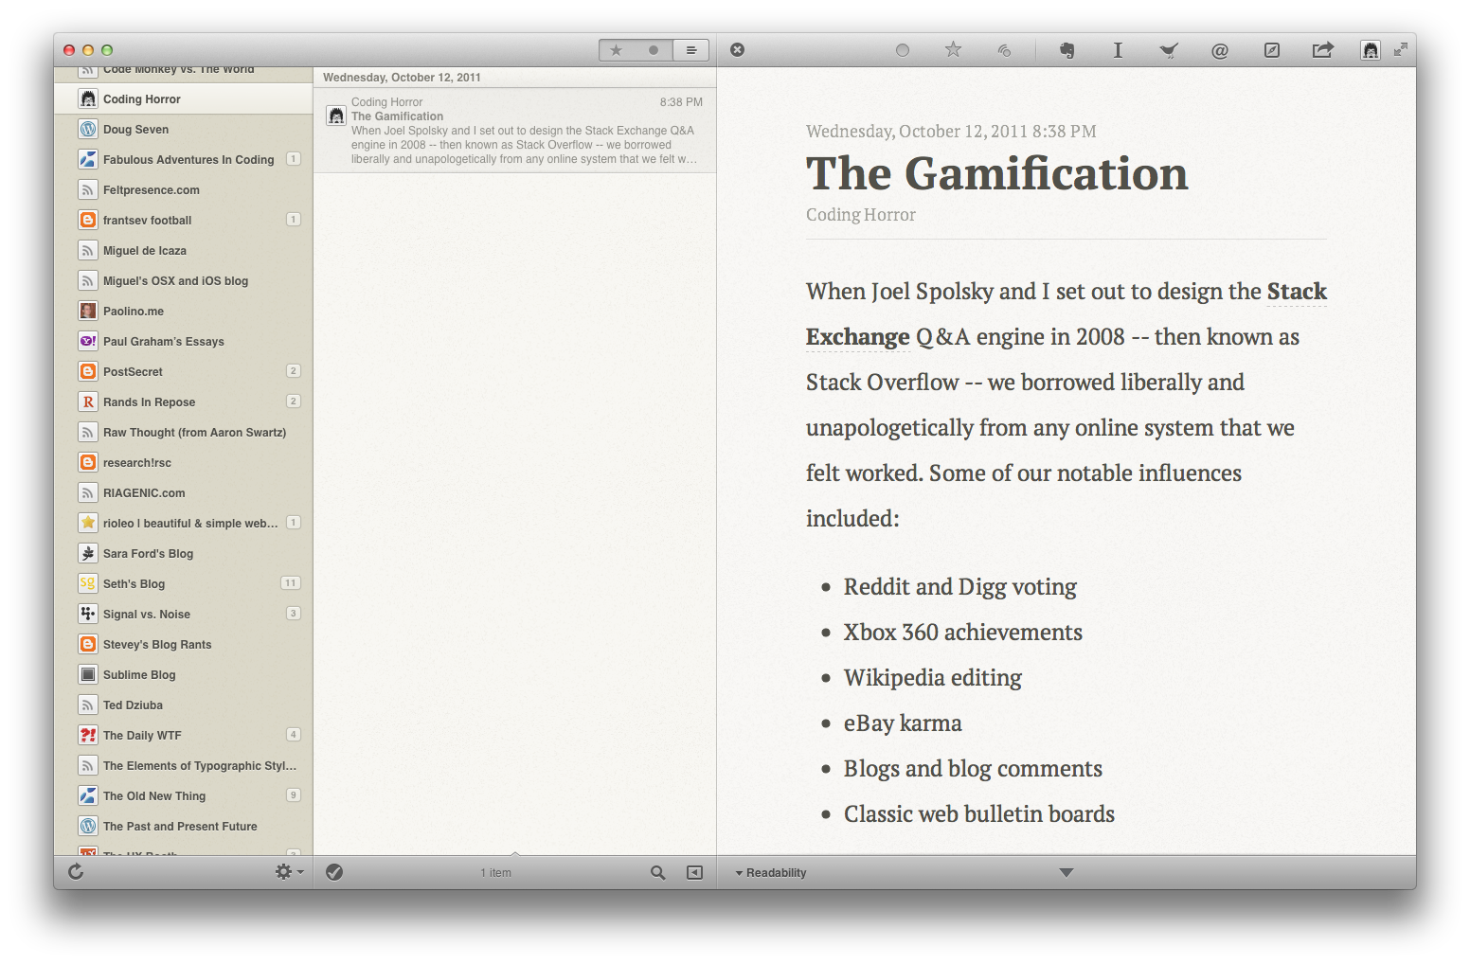Screen dimensions: 1470x964
Task: Mark all items as read
Action: click(334, 872)
